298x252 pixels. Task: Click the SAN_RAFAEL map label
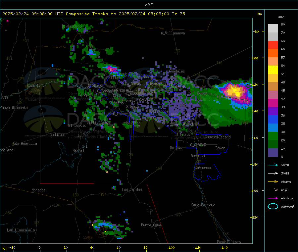(x=122, y=90)
